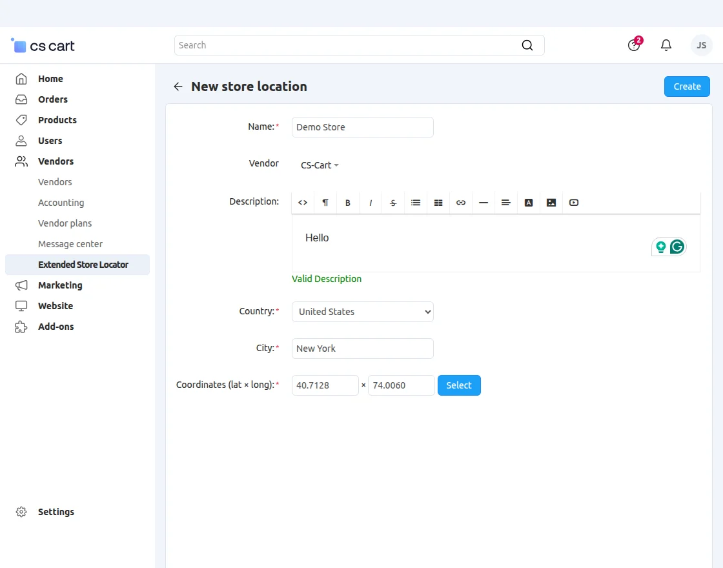Click the back arrow beside New store location
Screen dimensions: 723x568
178,86
